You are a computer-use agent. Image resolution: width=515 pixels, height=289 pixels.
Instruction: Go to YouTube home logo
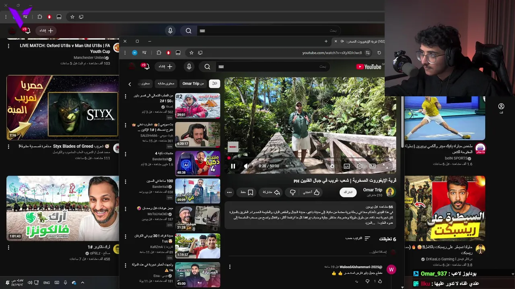click(x=369, y=67)
